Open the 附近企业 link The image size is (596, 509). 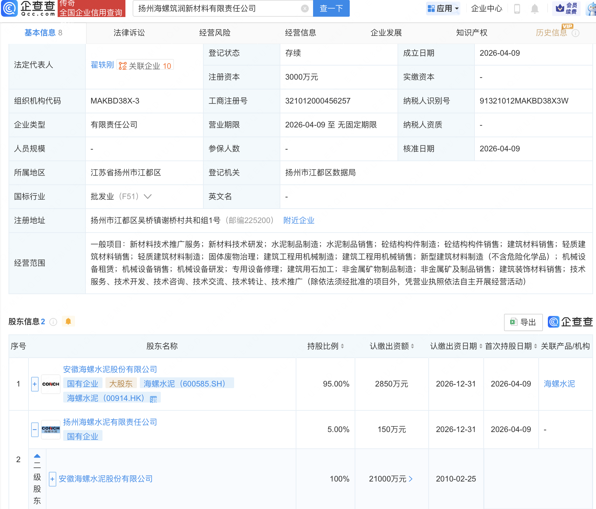pos(299,220)
